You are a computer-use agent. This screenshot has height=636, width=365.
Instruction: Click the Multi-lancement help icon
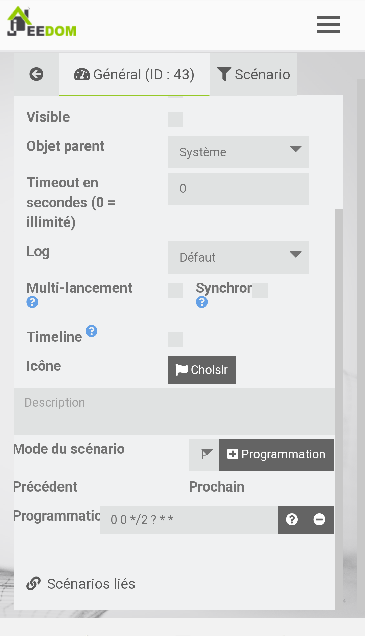pos(32,302)
